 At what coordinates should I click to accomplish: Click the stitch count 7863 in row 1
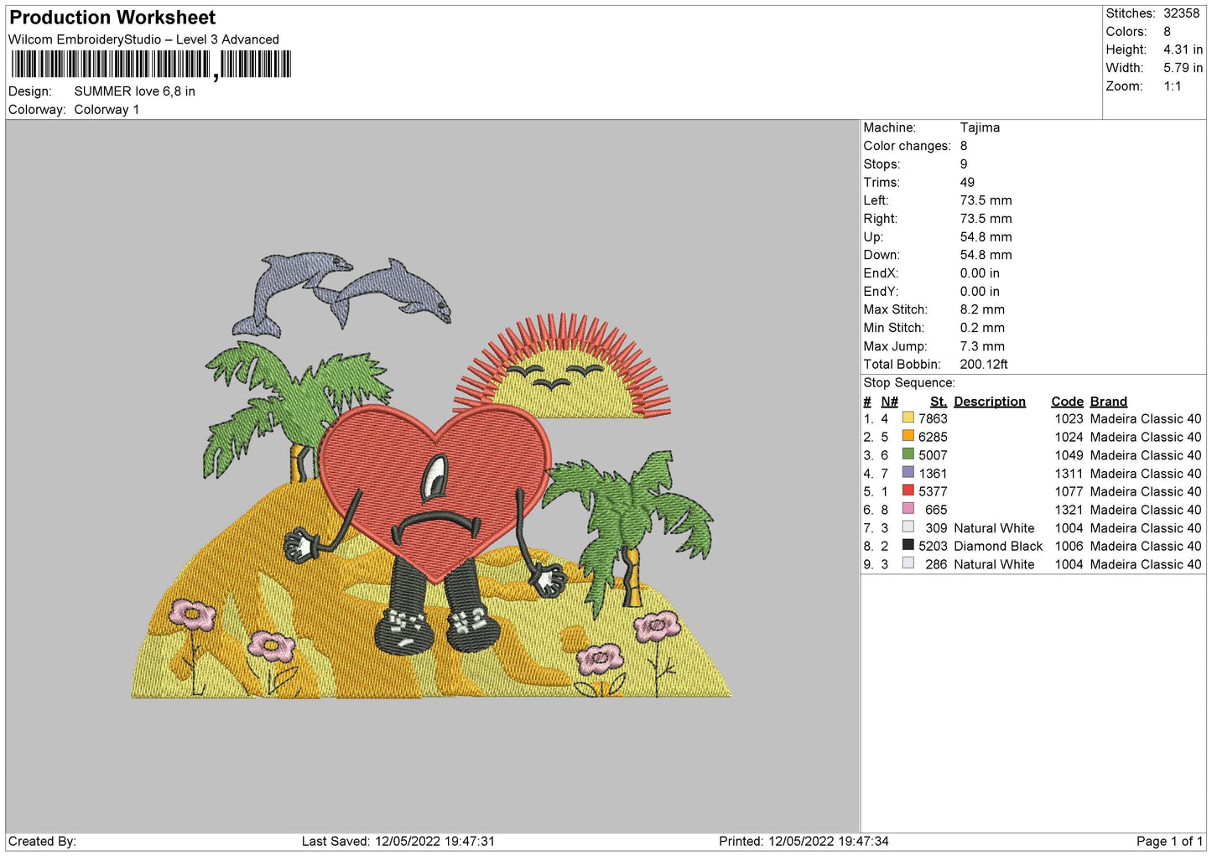[933, 418]
